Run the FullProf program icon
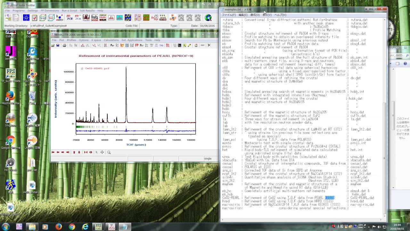Viewport: 410px width, 231px height. 86,18
